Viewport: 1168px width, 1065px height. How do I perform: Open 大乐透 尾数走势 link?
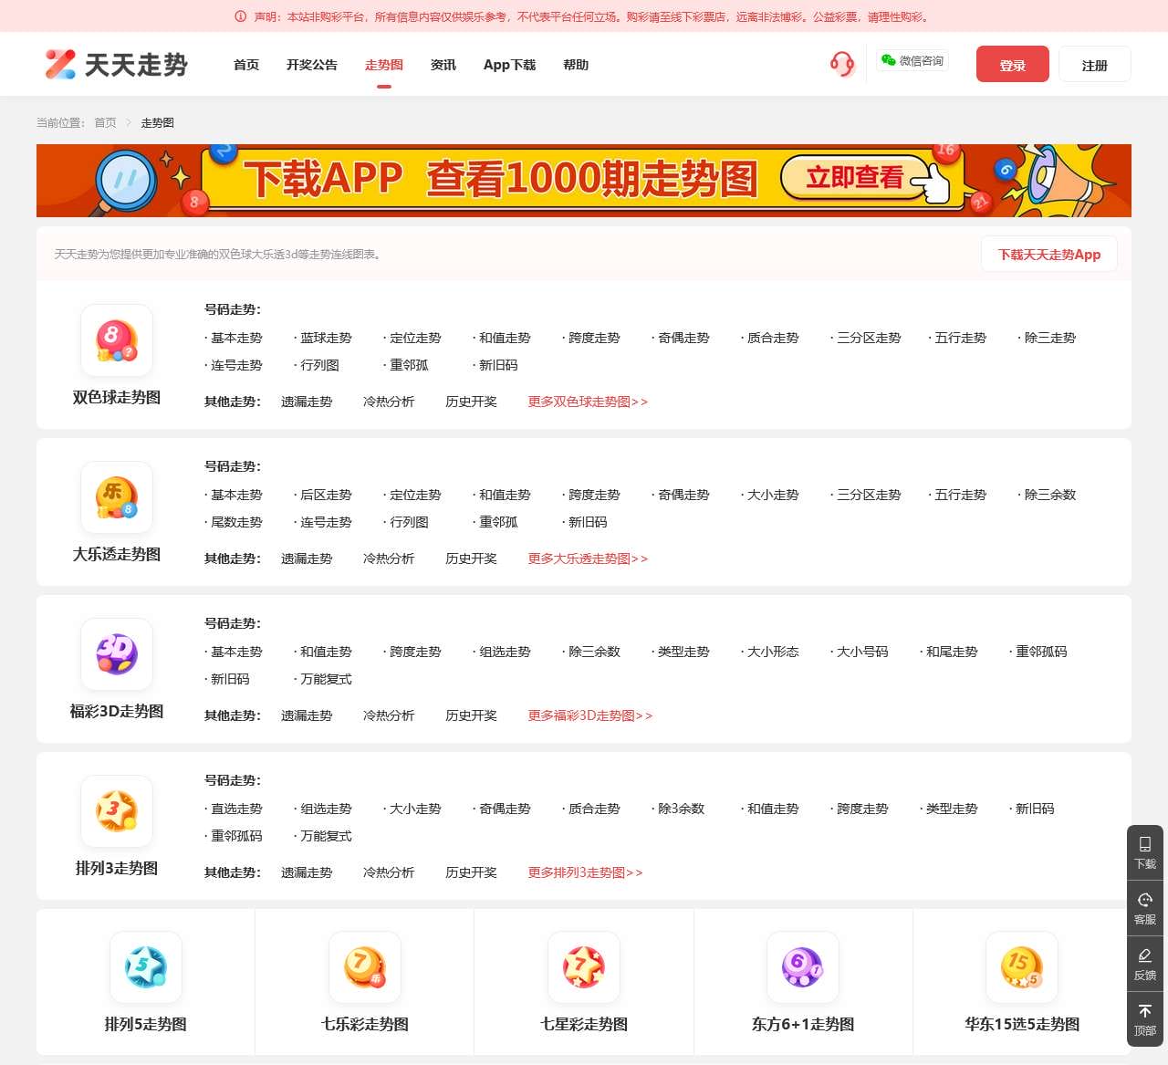(x=234, y=522)
